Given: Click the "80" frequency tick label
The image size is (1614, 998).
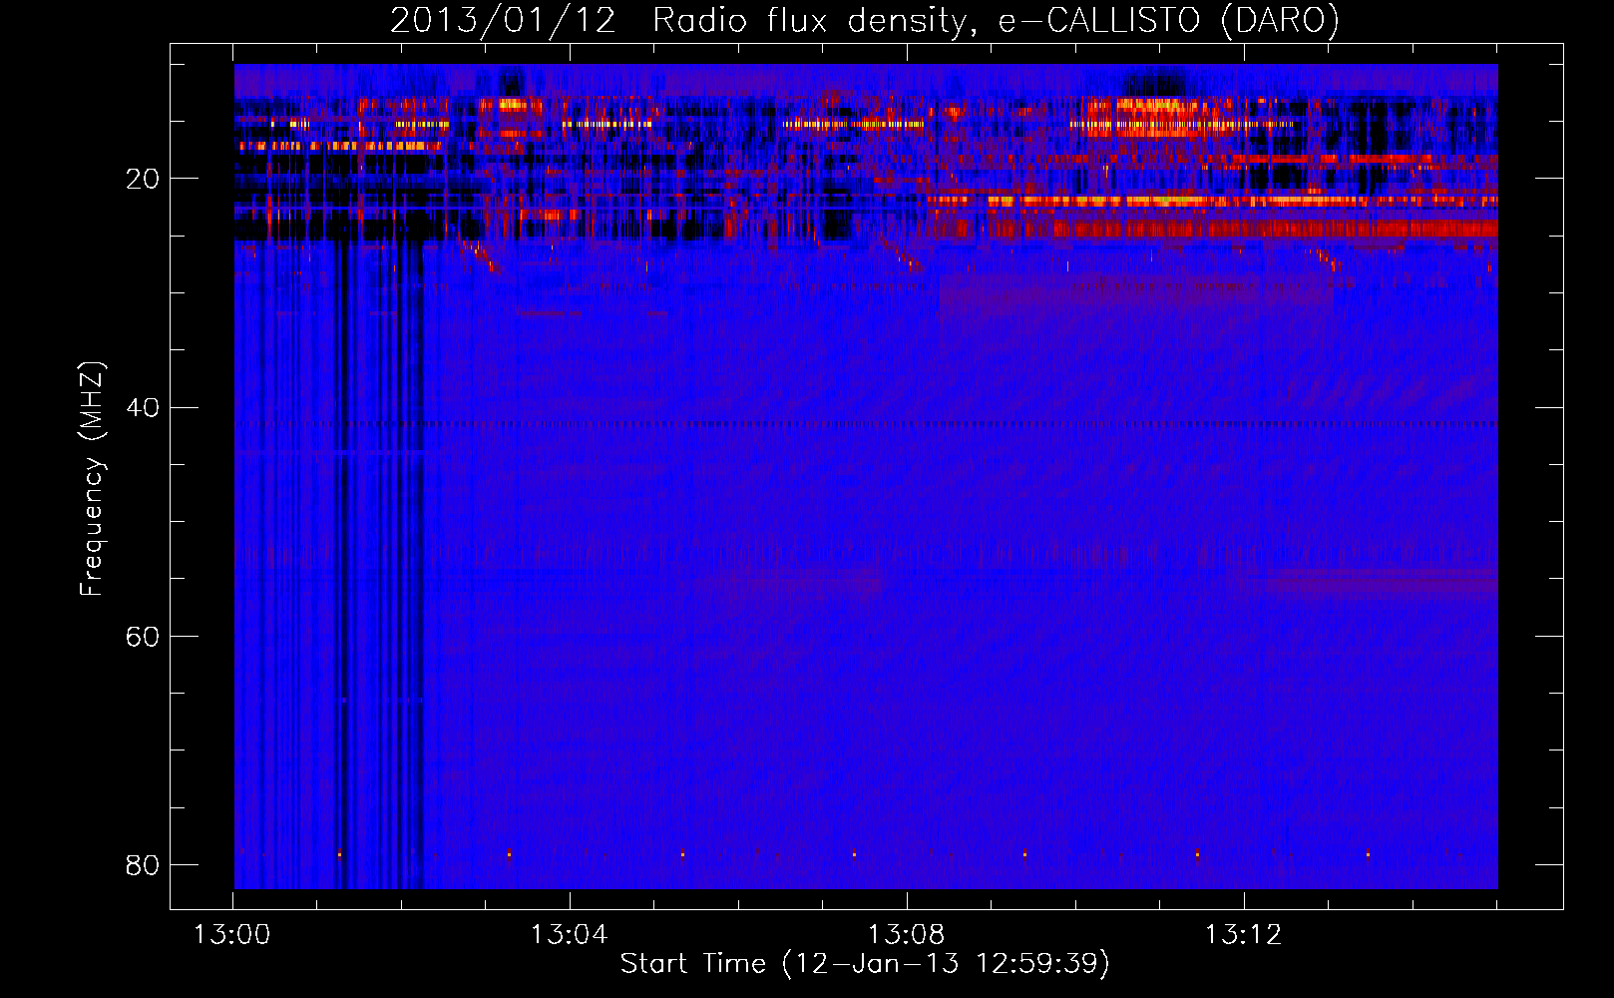Looking at the screenshot, I should click(143, 865).
